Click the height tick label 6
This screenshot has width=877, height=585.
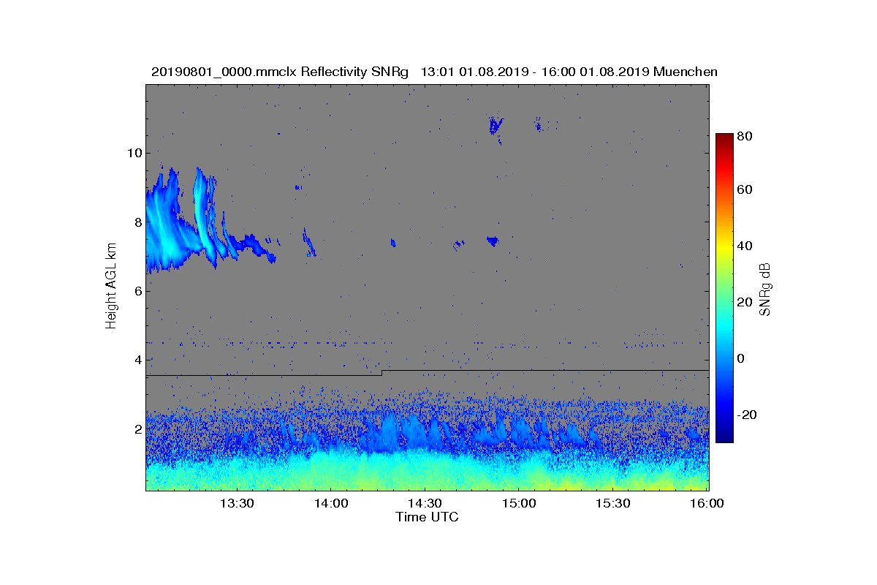[137, 291]
